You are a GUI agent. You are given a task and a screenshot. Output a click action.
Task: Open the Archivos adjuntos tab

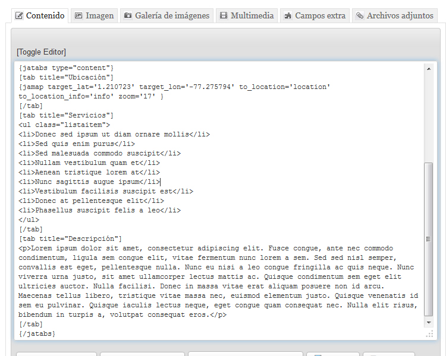395,15
